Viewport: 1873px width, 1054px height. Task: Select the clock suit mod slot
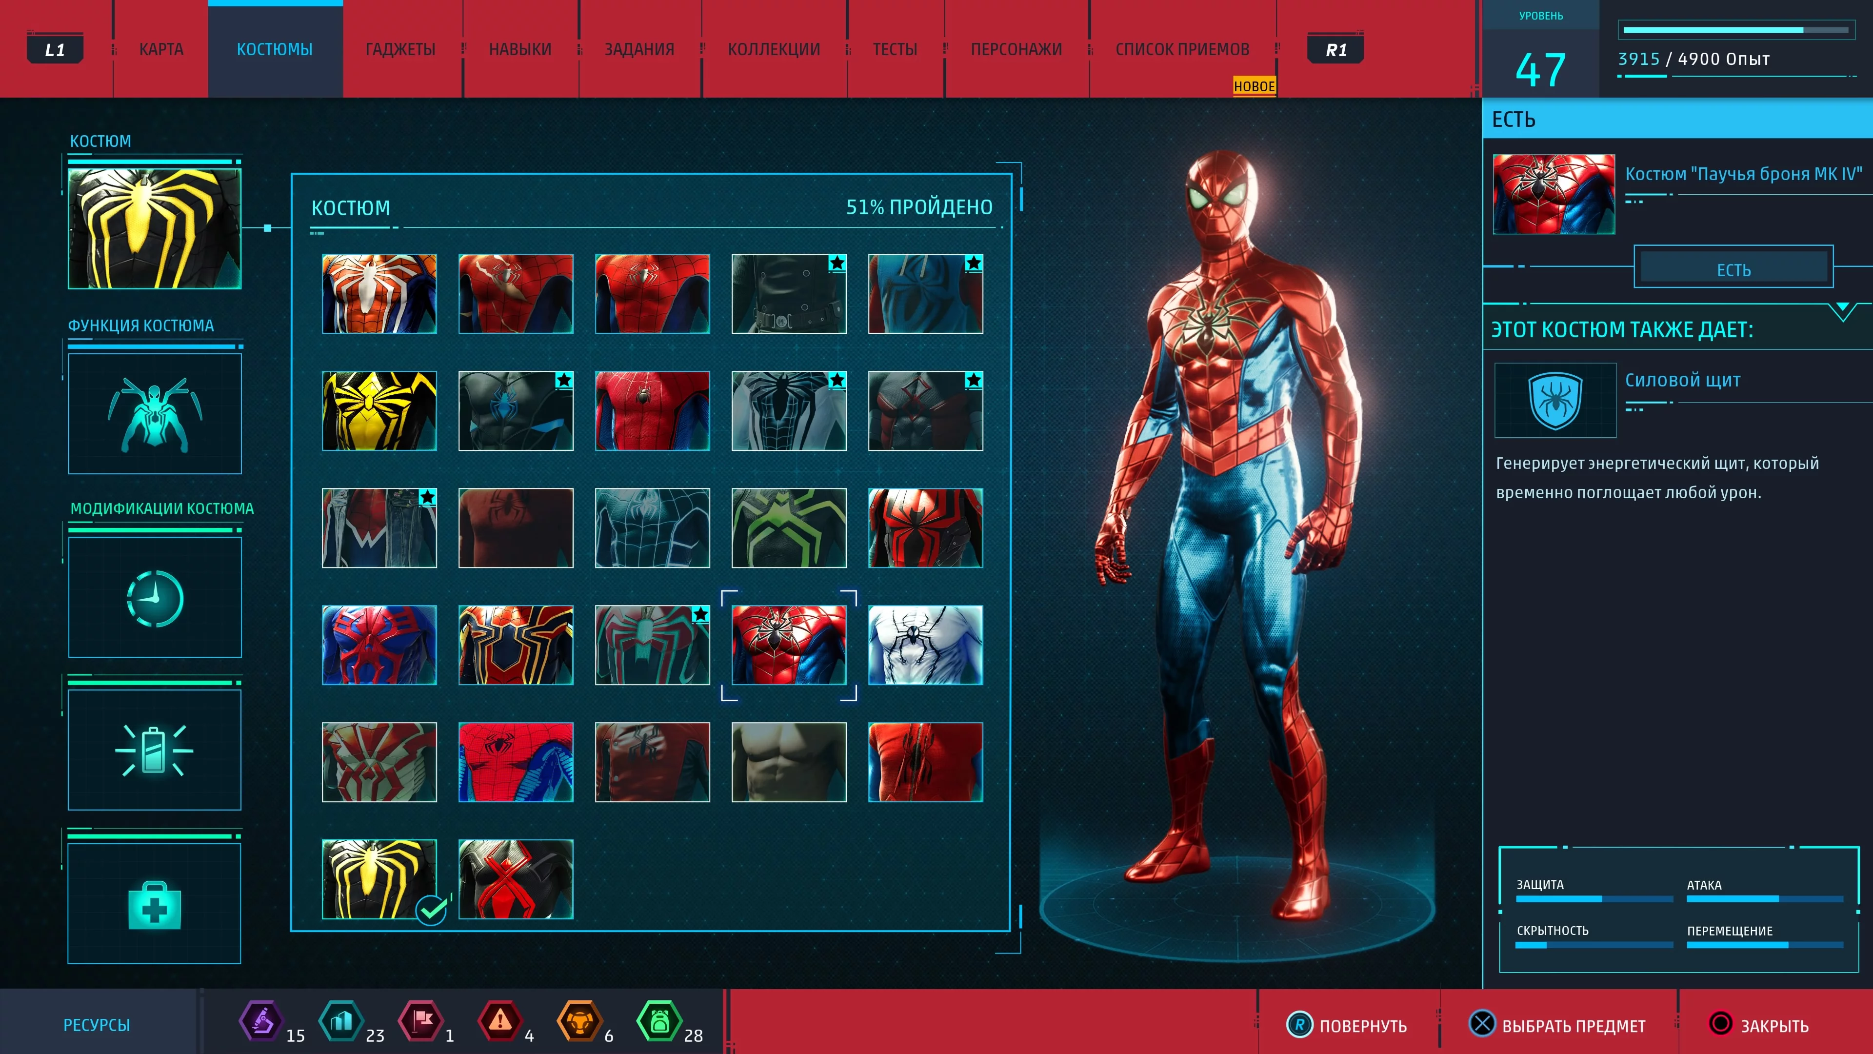tap(155, 597)
